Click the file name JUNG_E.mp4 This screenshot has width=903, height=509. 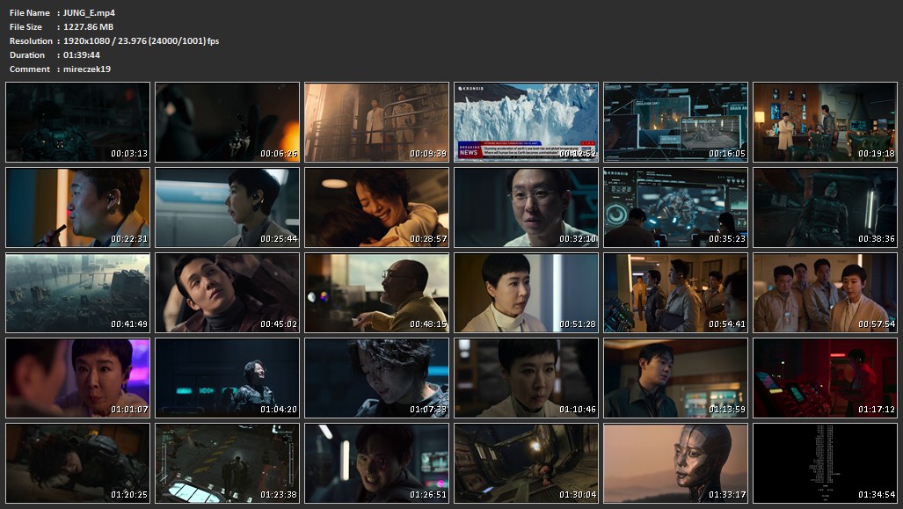90,12
